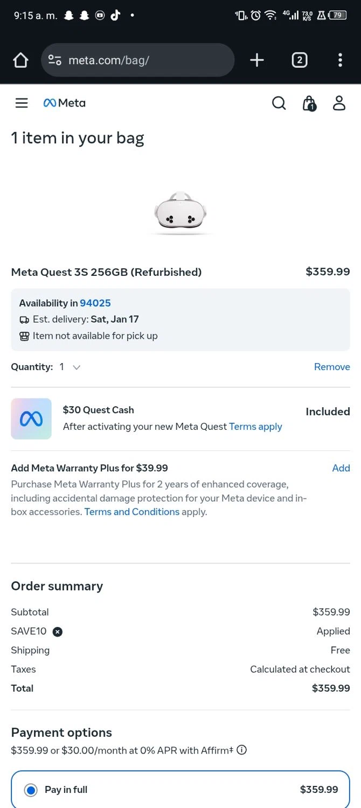Remove the SAVE10 promo code

click(58, 632)
